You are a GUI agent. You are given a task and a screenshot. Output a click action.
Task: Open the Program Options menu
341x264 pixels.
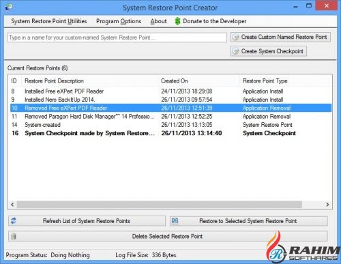119,21
